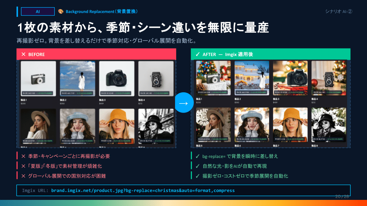
Task: Select text 撮影ゼロ・コストゼロで季節展開を自動化
Action: (x=245, y=176)
